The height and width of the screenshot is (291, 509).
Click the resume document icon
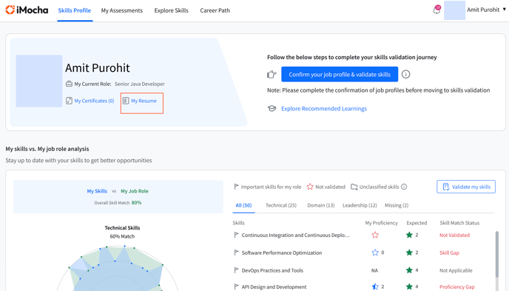pyautogui.click(x=126, y=101)
